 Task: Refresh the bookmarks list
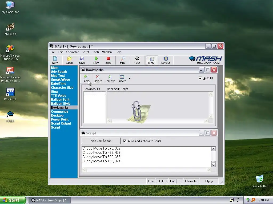pyautogui.click(x=110, y=79)
